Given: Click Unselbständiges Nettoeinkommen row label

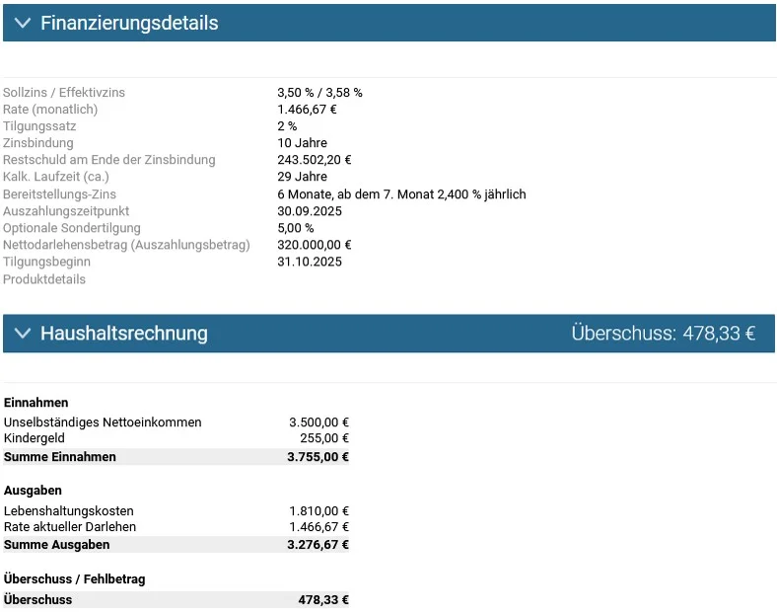Looking at the screenshot, I should click(103, 422).
